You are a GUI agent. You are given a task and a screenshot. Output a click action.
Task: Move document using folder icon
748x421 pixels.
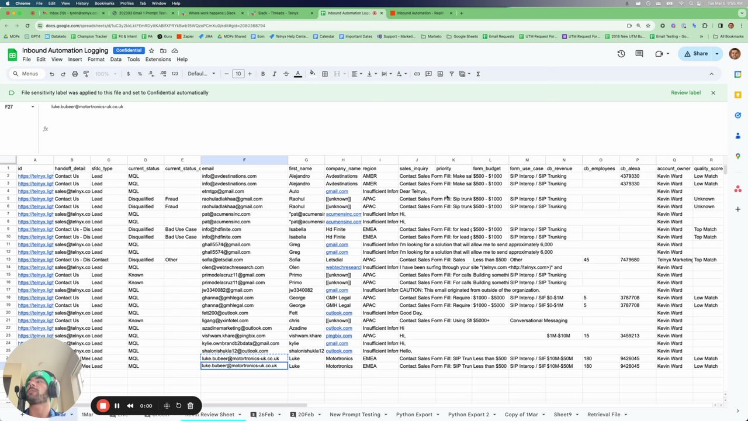(x=163, y=51)
